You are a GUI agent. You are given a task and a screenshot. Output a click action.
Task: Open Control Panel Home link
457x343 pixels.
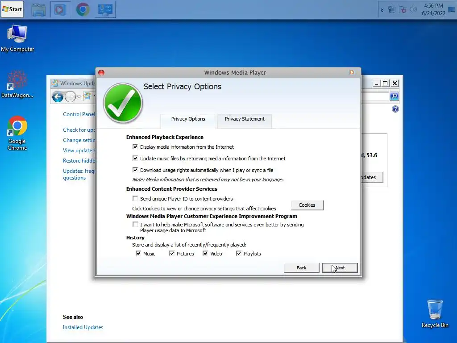[x=79, y=114]
